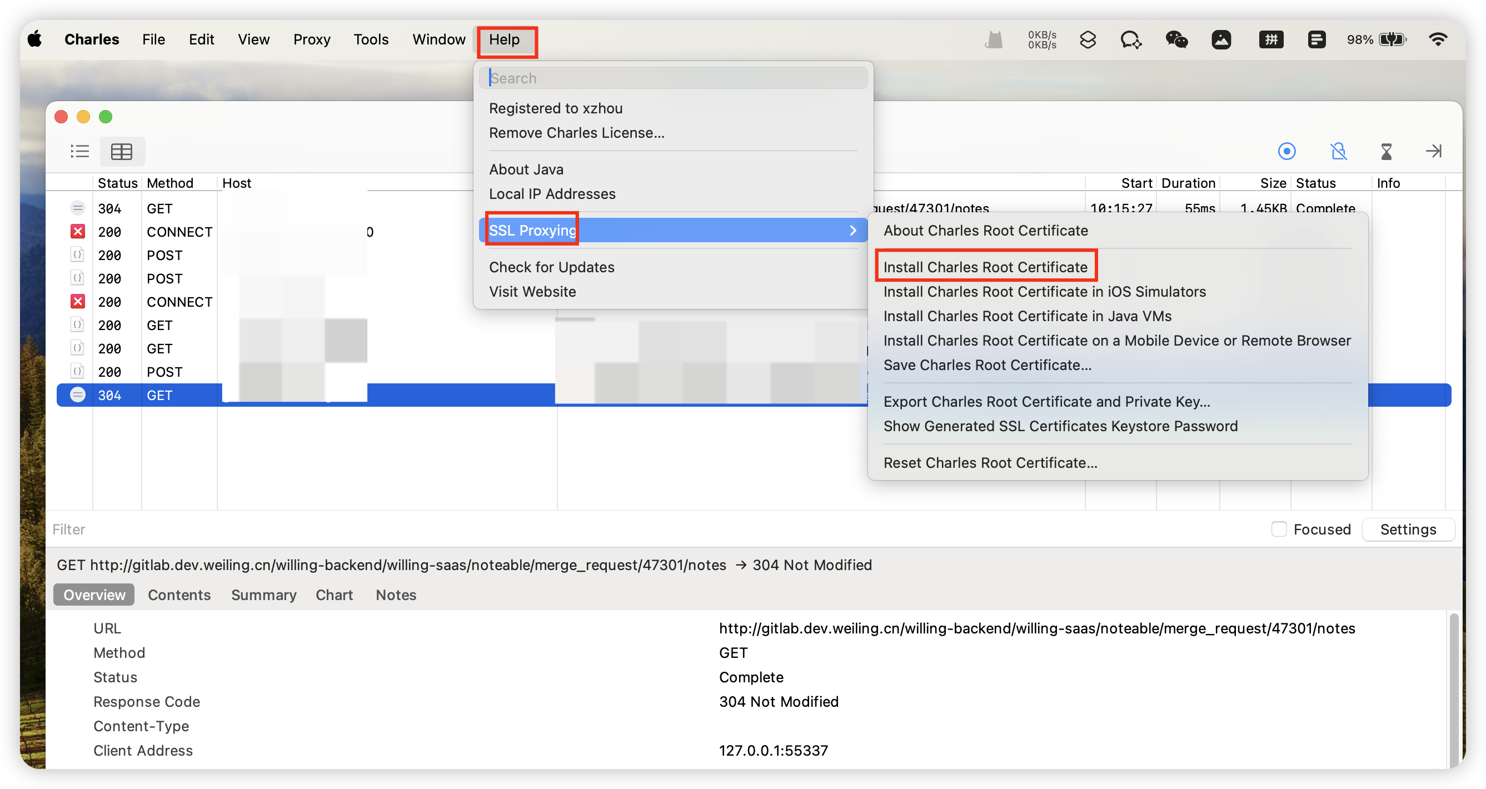The height and width of the screenshot is (789, 1486).
Task: Click the Help menu Search field
Action: point(672,78)
